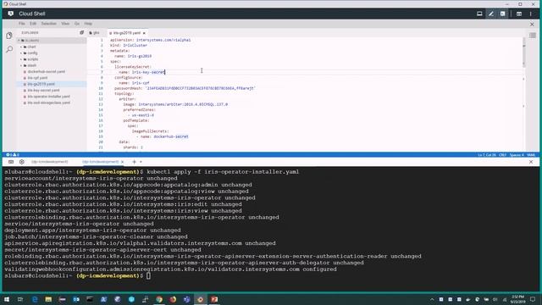The width and height of the screenshot is (542, 305).
Task: Click the outline panel icon at right edge
Action: coord(533,36)
